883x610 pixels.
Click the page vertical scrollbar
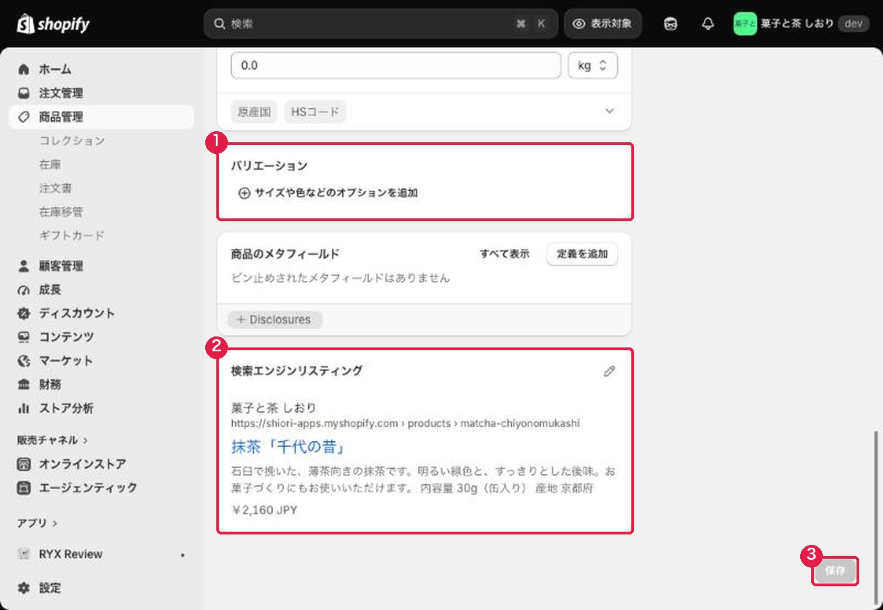coord(875,518)
